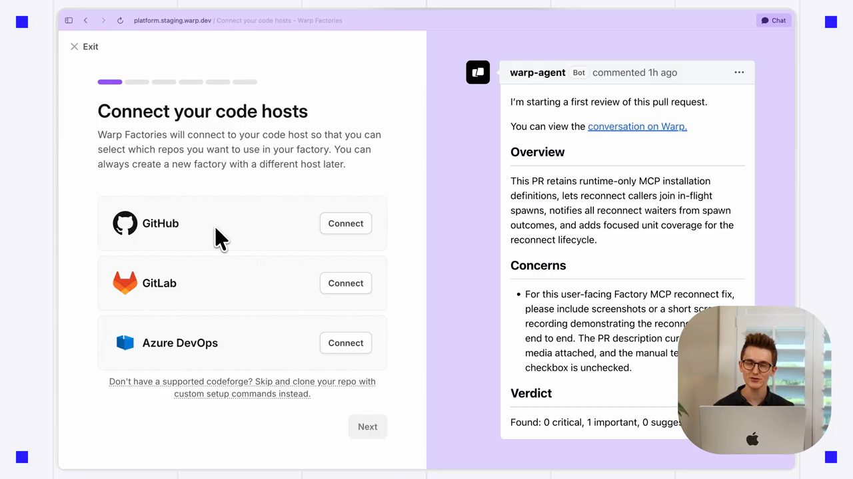Connect the Azure DevOps code host
853x479 pixels.
click(x=346, y=343)
